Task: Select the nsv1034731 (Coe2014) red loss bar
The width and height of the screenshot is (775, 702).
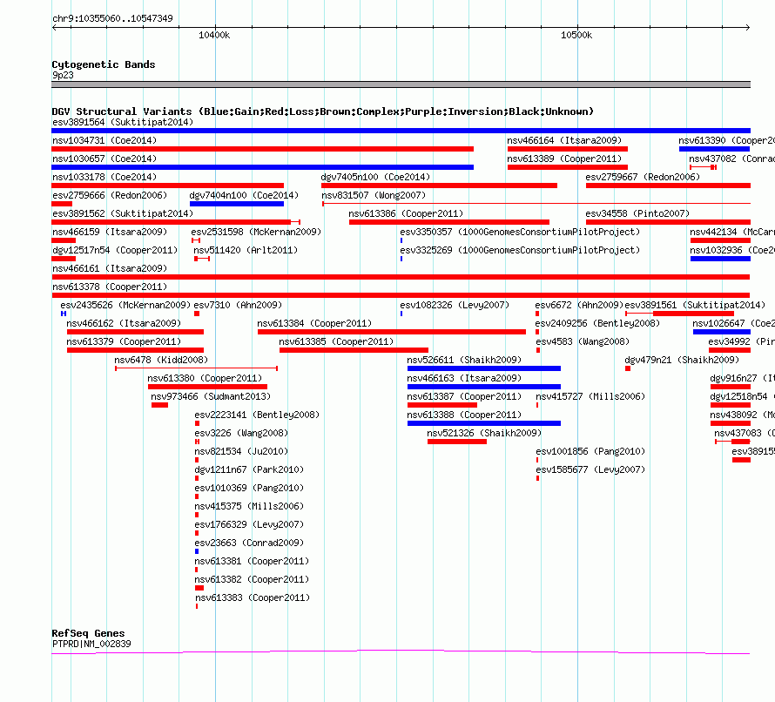Action: (262, 149)
